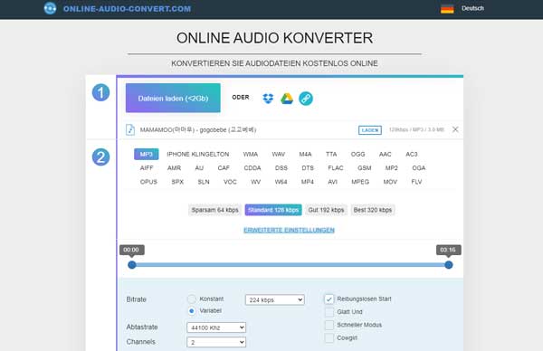The image size is (543, 351).
Task: Pick the MOV format
Action: coord(390,182)
